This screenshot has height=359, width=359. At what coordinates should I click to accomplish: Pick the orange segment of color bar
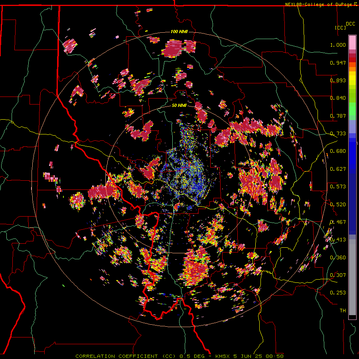point(352,69)
